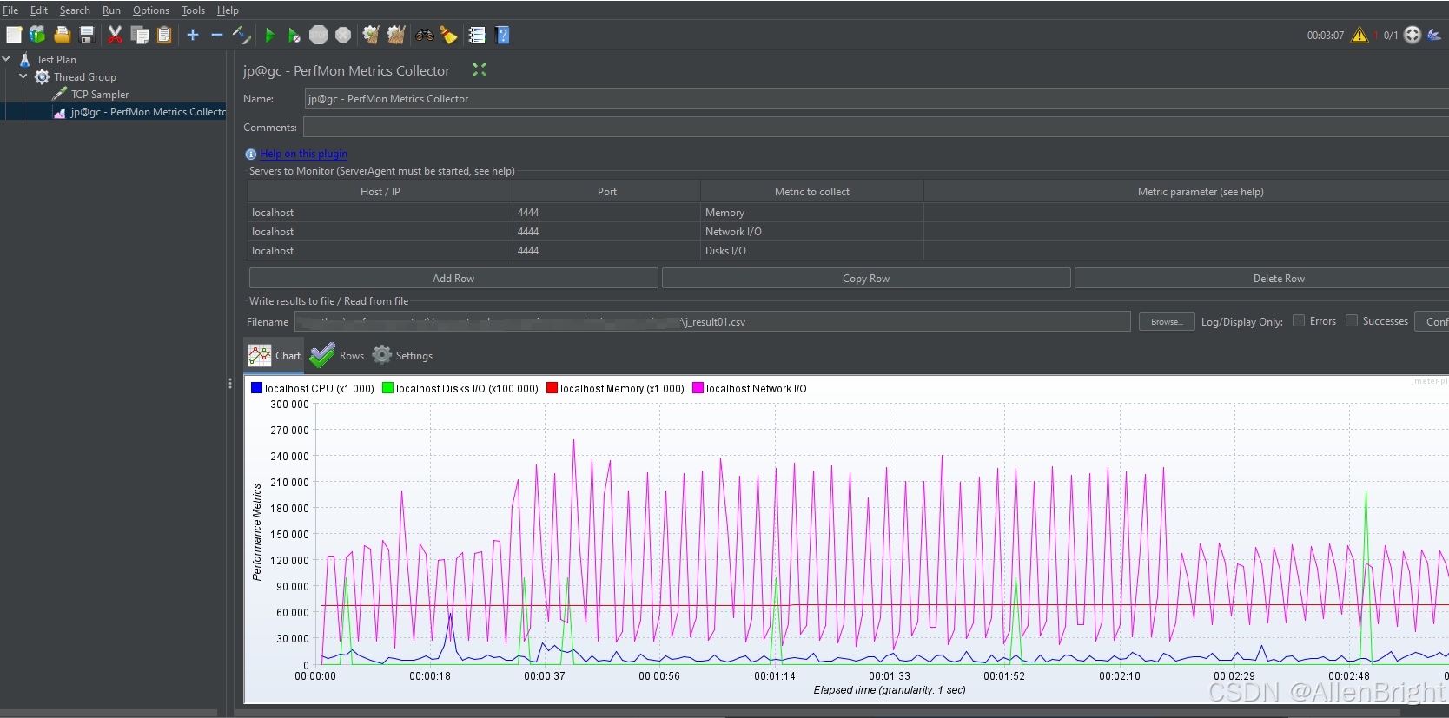Collapse the Thread Group tree node

[x=23, y=76]
